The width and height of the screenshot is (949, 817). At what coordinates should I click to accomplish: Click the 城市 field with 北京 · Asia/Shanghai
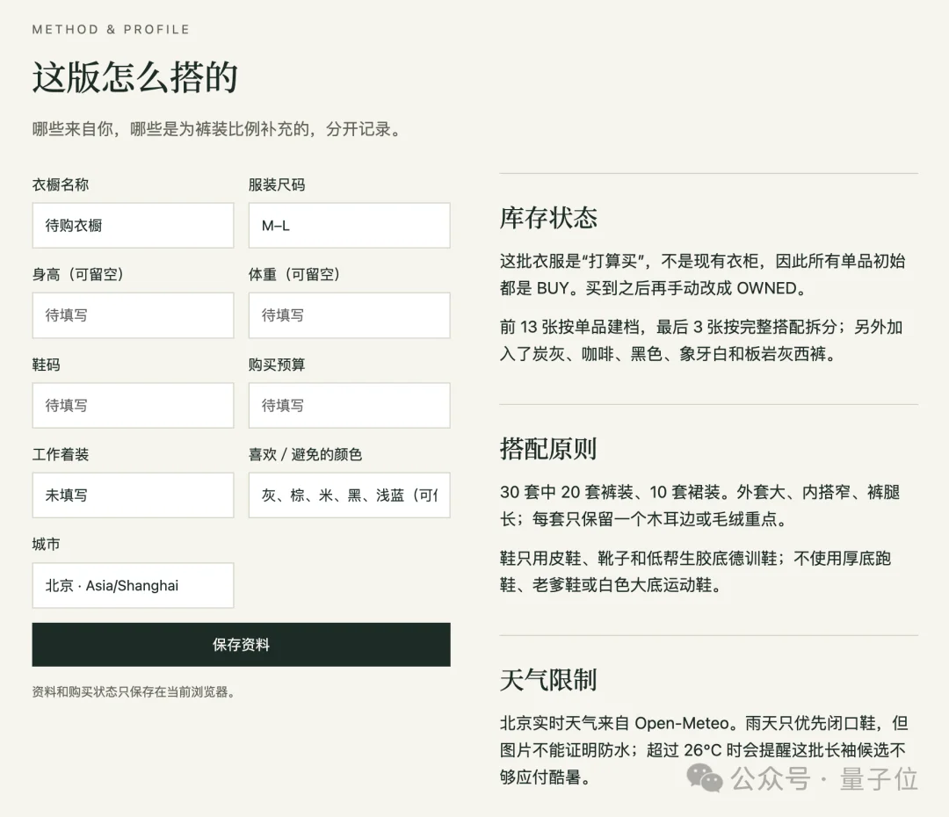[x=134, y=585]
